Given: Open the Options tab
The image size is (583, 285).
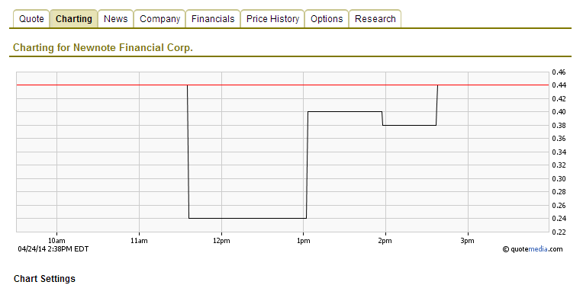Looking at the screenshot, I should click(327, 19).
